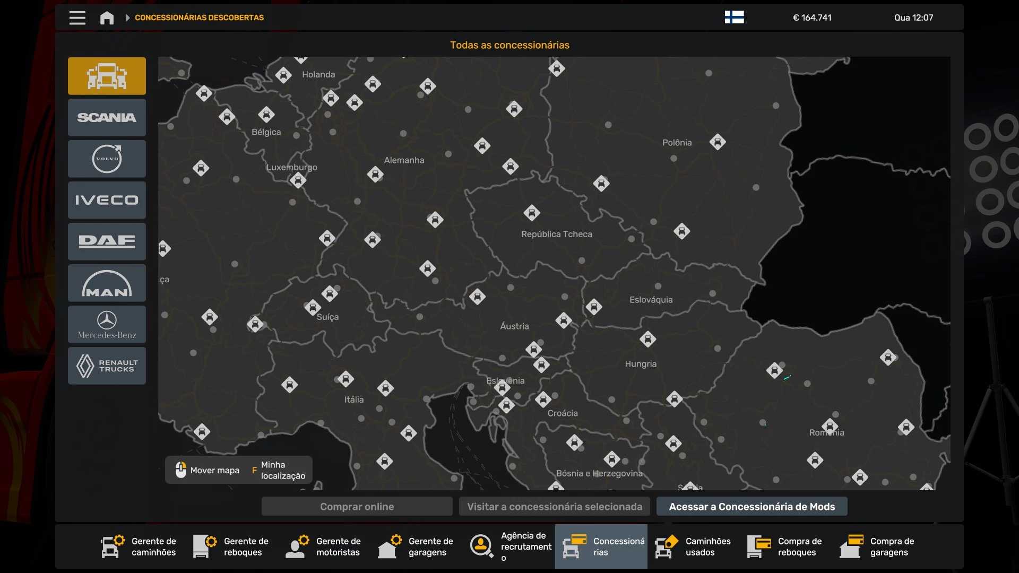This screenshot has width=1019, height=573.
Task: Open the hamburger main menu
Action: coord(77,18)
